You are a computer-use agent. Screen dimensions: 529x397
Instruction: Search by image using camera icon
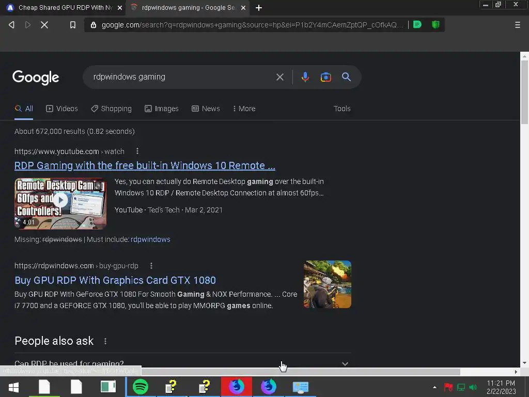coord(325,77)
